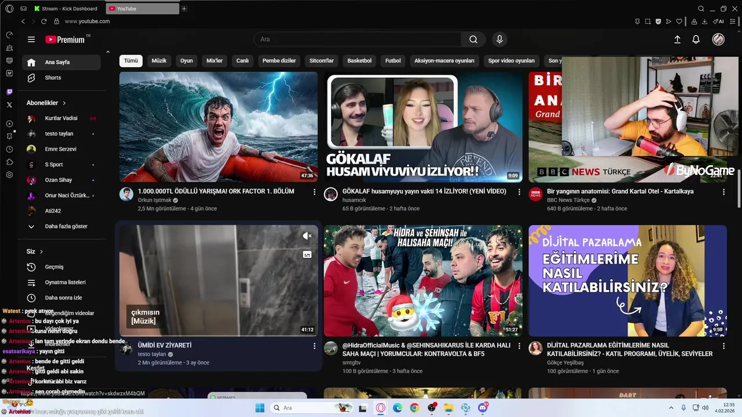
Task: Reload the page with the refresh icon
Action: (43, 21)
